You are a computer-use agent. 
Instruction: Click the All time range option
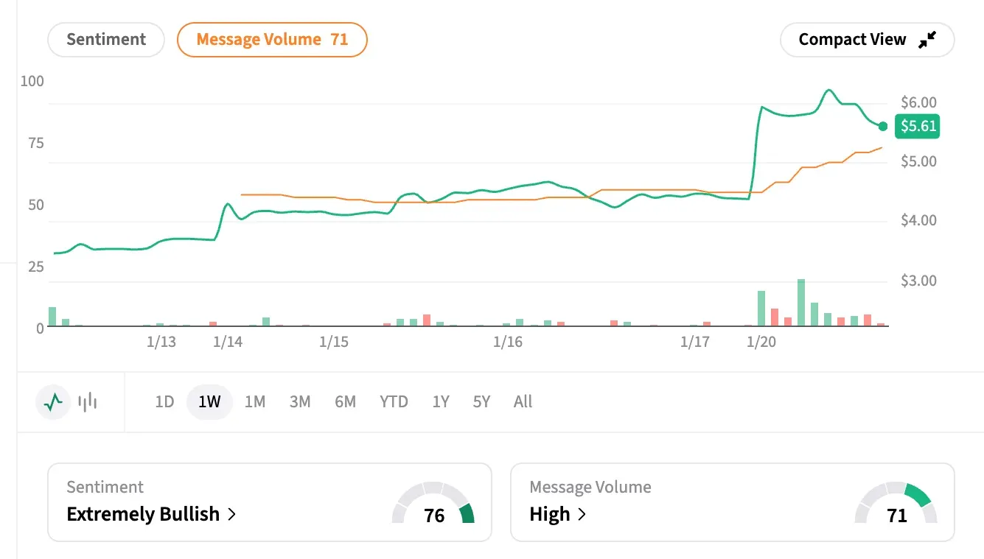(x=523, y=401)
